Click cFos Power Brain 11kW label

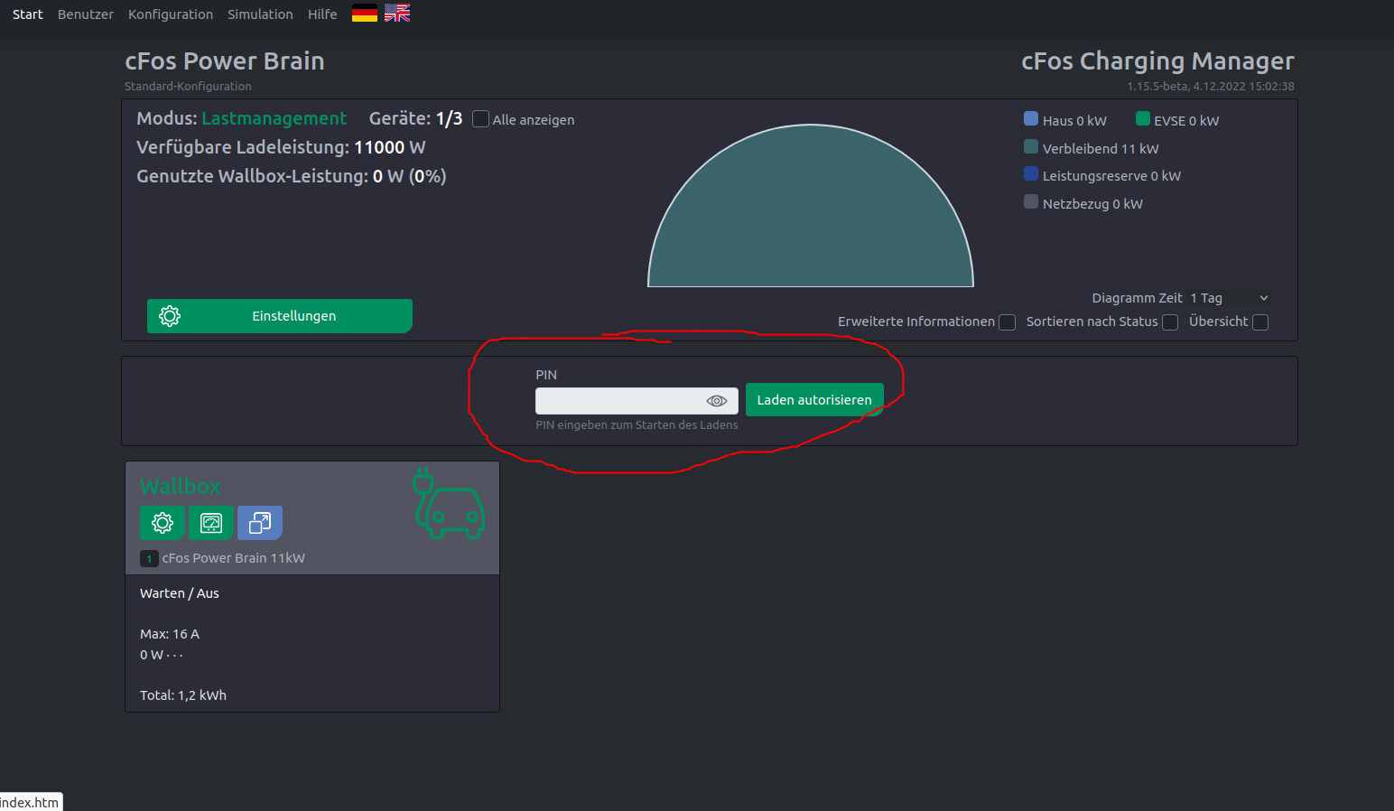234,558
